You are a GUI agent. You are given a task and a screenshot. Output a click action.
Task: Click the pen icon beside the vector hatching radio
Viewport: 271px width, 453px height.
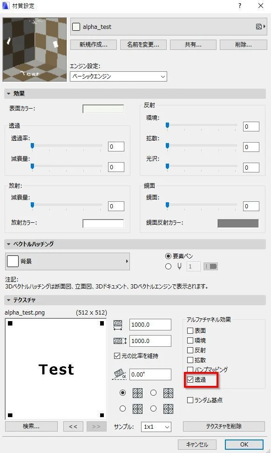[179, 267]
